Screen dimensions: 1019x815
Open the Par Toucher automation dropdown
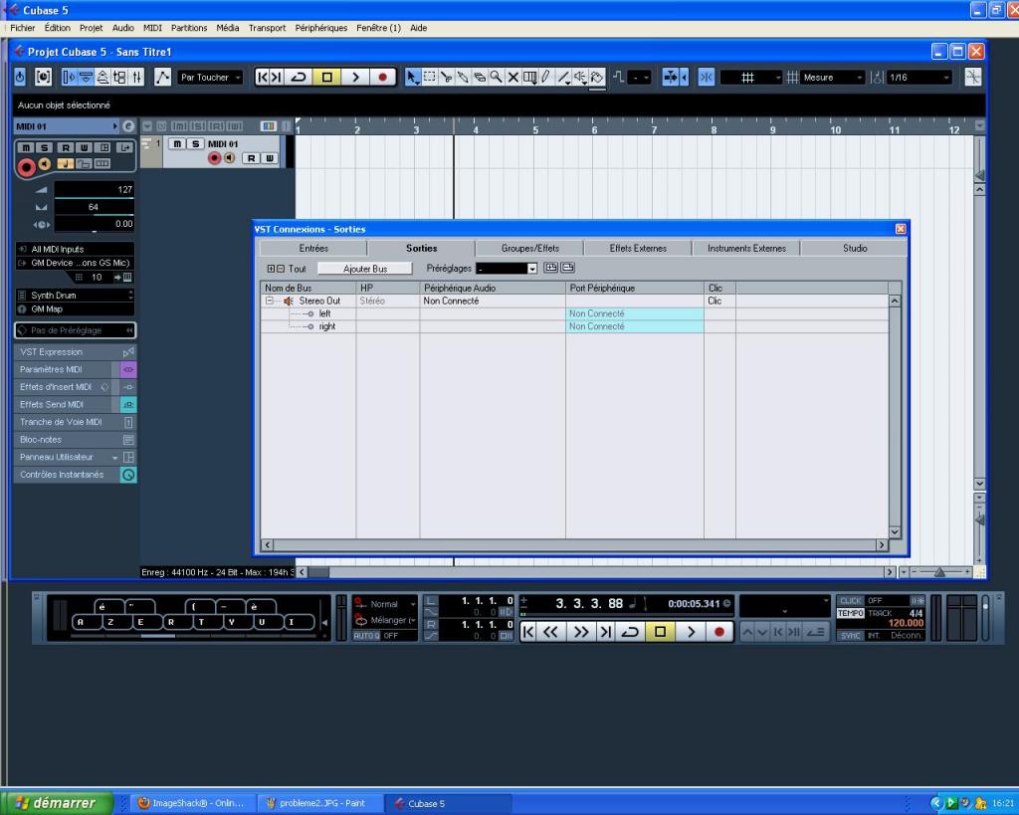click(210, 78)
